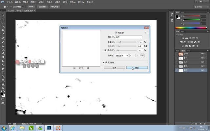Open the Smart Sharpen settings gear icon
210x131 pixels.
(145, 33)
